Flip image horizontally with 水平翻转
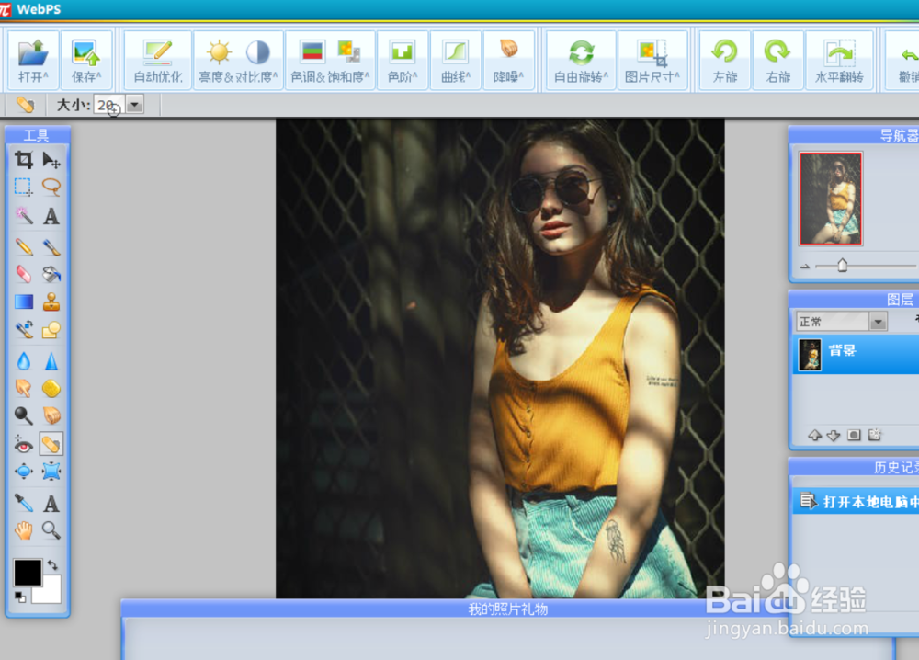Image resolution: width=919 pixels, height=660 pixels. coord(839,61)
